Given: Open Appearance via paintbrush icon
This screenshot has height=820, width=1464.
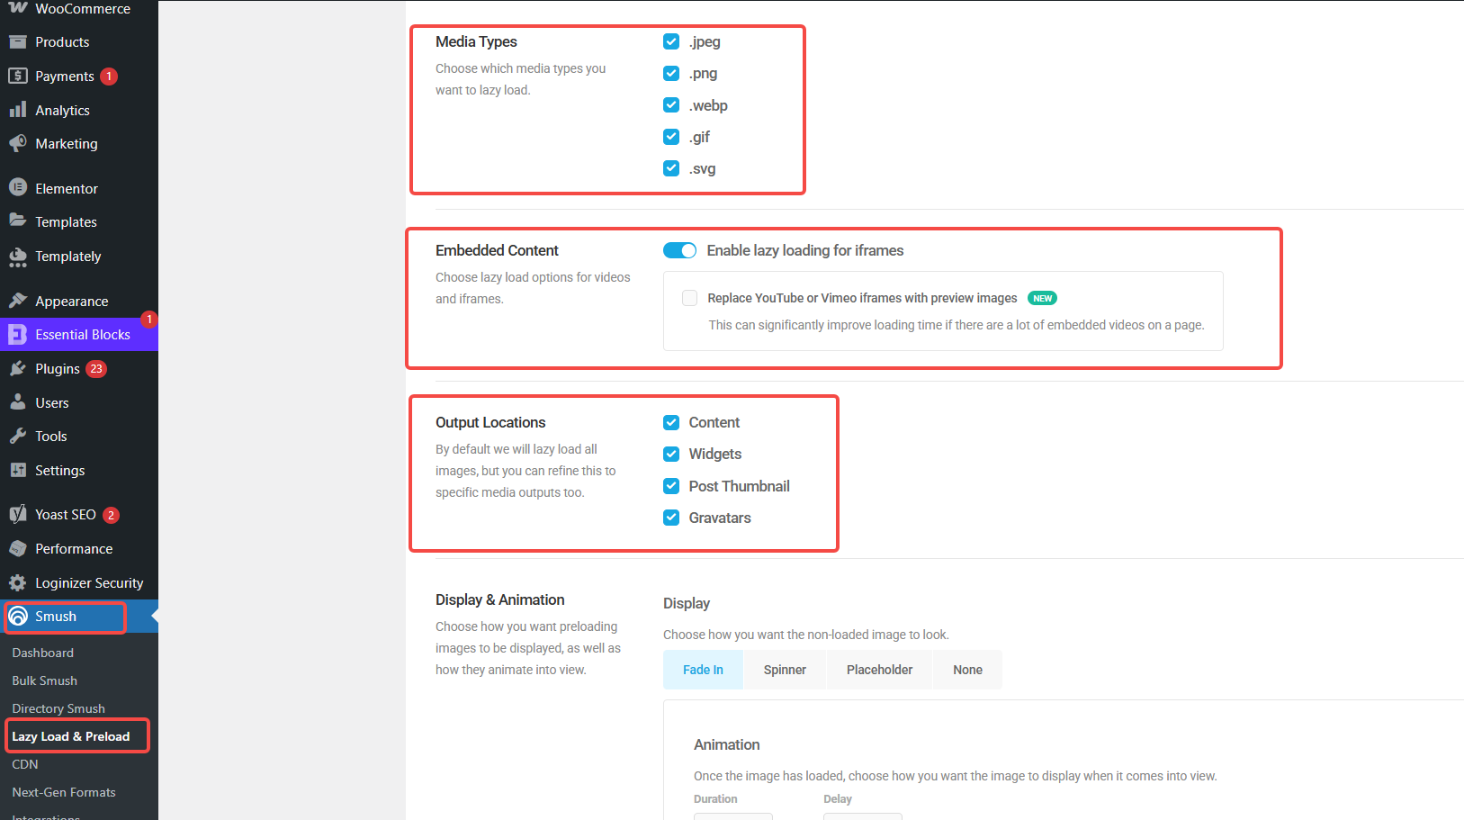Looking at the screenshot, I should (18, 301).
